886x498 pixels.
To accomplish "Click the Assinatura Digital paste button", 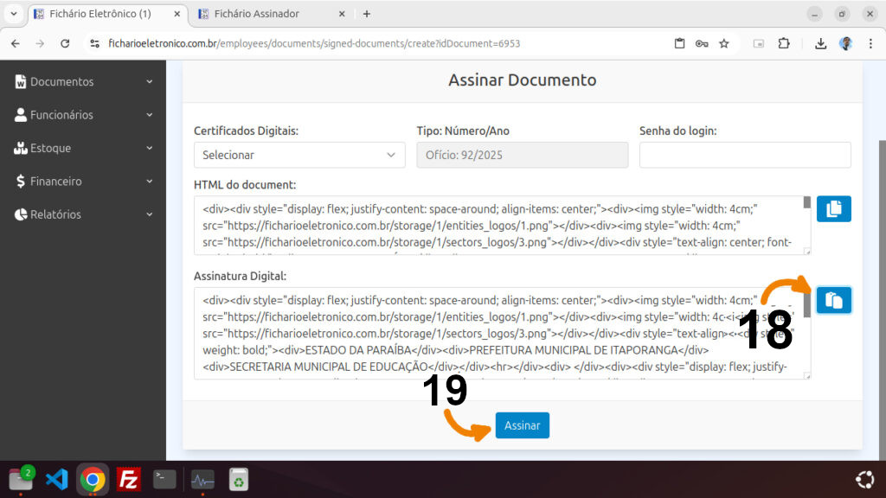I will 833,300.
